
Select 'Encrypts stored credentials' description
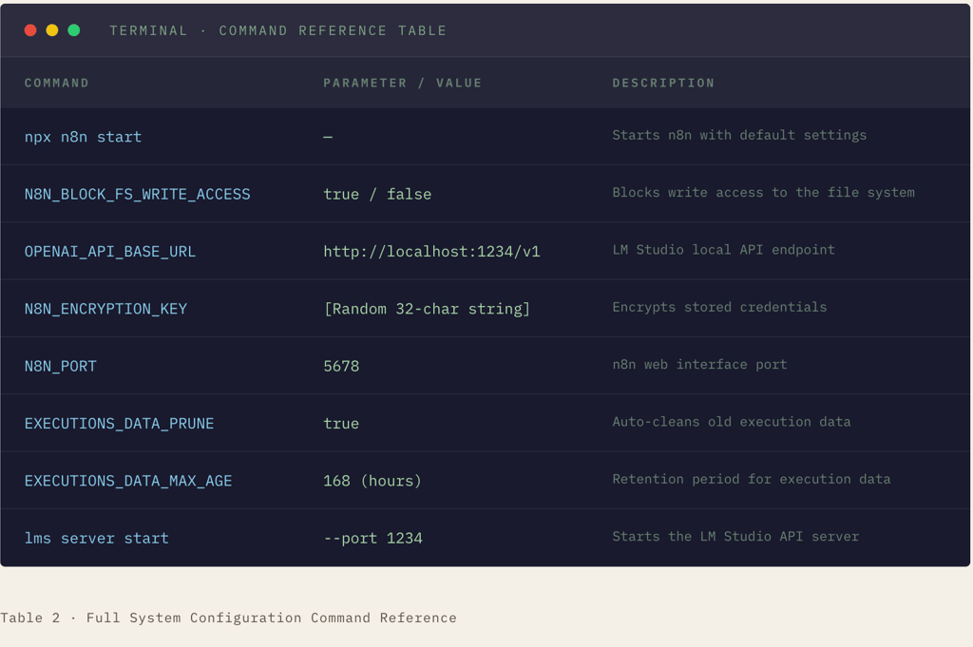click(x=719, y=307)
